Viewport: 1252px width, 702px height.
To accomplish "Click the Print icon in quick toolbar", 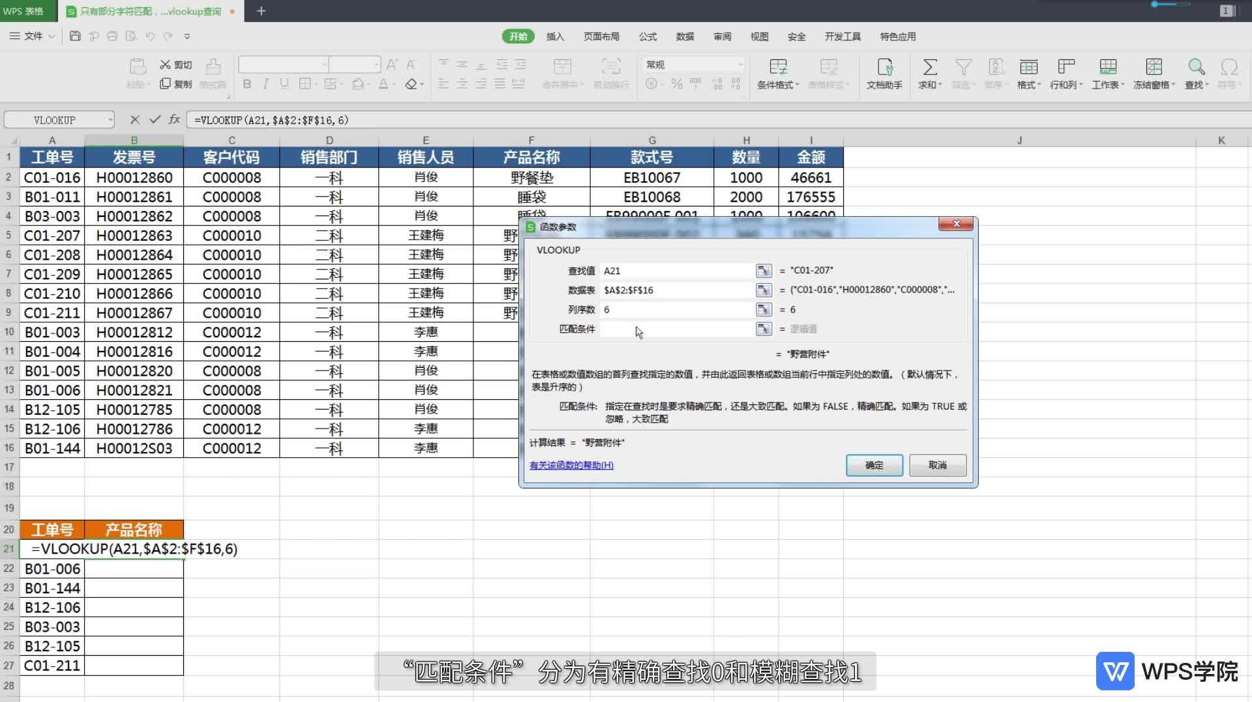I will coord(112,36).
